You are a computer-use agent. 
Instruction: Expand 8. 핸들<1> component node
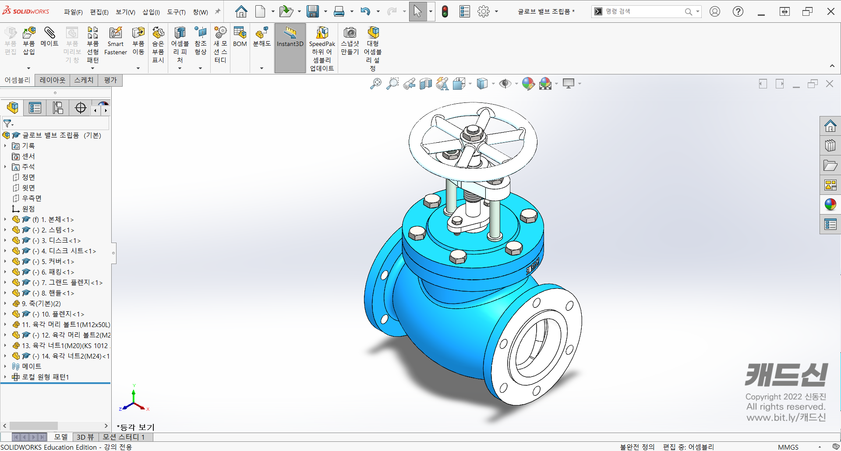click(5, 293)
